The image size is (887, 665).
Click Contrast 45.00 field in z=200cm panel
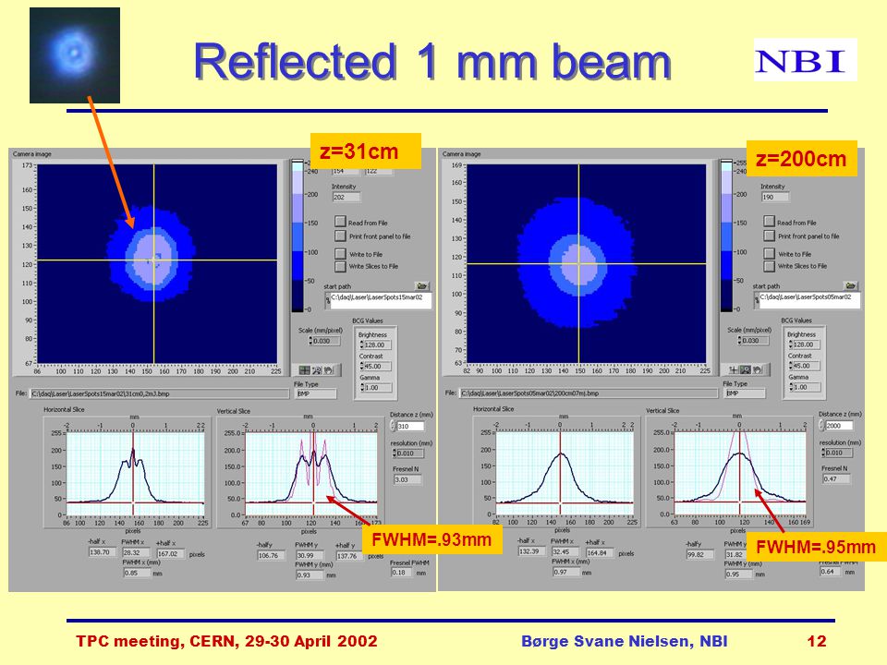(x=807, y=366)
